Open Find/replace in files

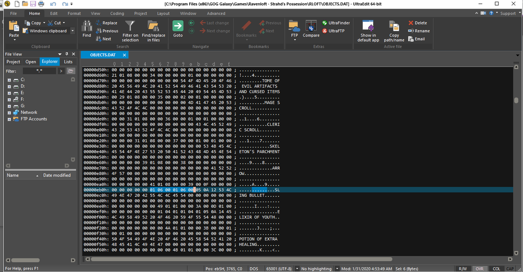(154, 31)
